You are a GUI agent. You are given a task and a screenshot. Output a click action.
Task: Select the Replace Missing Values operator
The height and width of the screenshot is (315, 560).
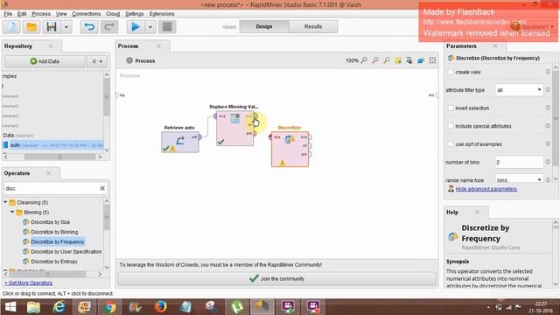pos(235,129)
